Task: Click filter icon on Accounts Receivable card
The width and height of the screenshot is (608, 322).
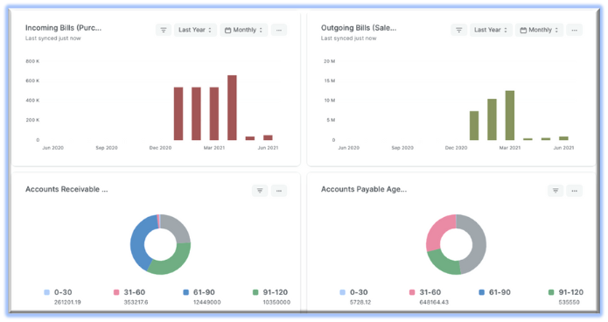Action: [260, 191]
